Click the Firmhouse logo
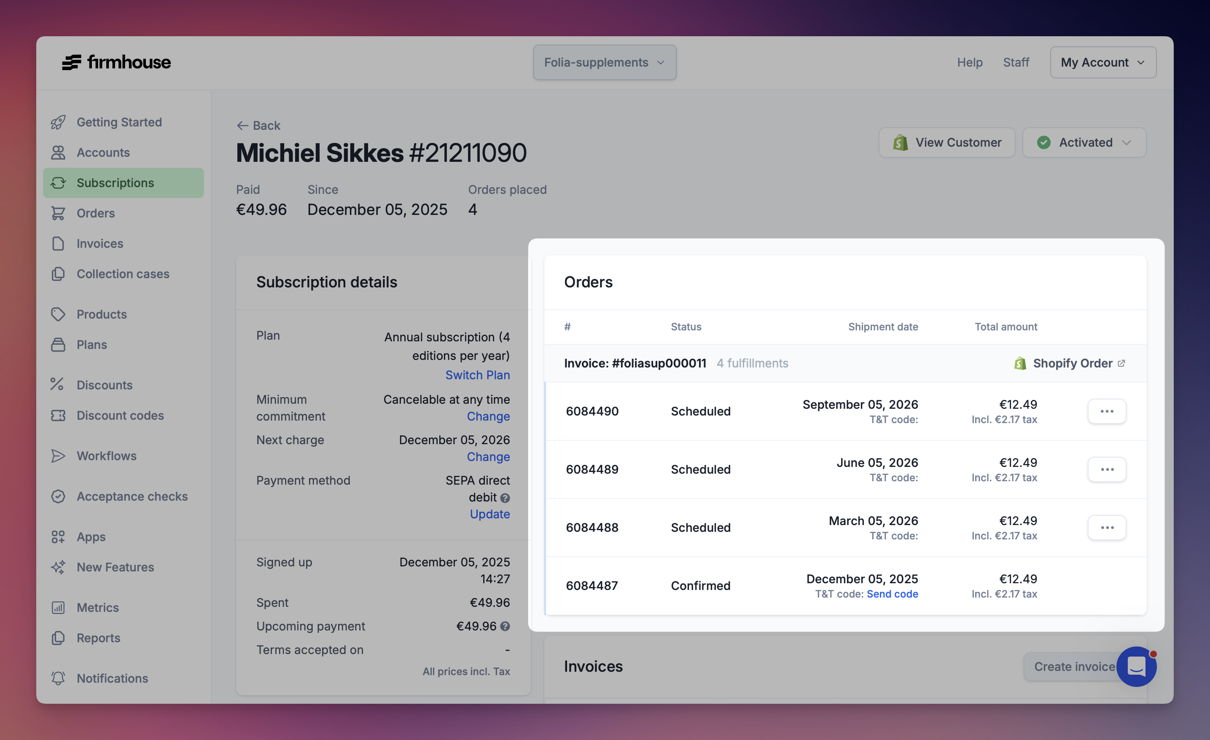Viewport: 1210px width, 740px height. 116,62
